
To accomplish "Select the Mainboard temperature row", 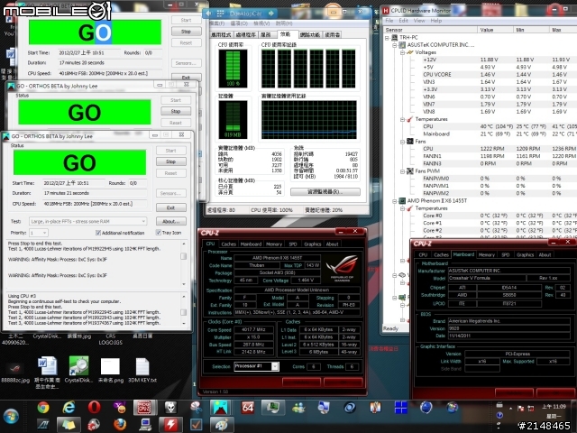I will (480, 134).
